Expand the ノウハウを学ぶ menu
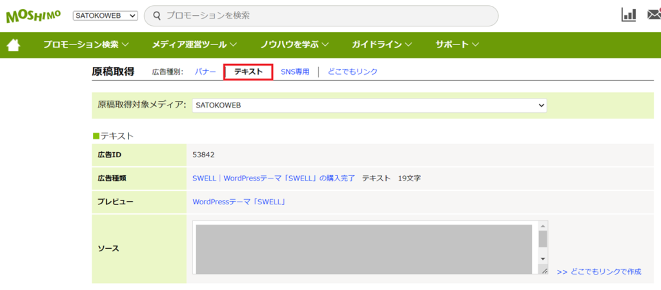 point(294,44)
